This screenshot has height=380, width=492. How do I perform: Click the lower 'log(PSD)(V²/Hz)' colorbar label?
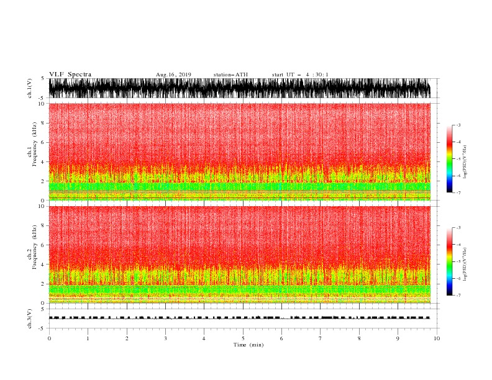pos(465,265)
